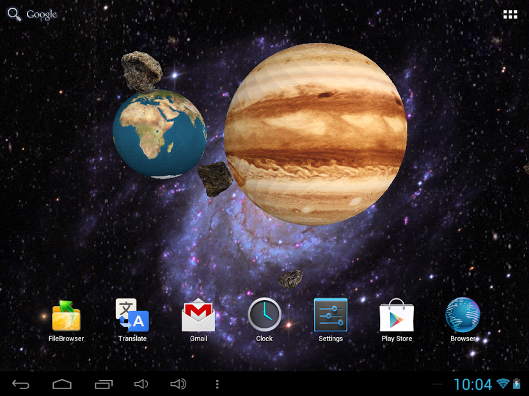Tap the 10:04 time in status area

point(473,384)
